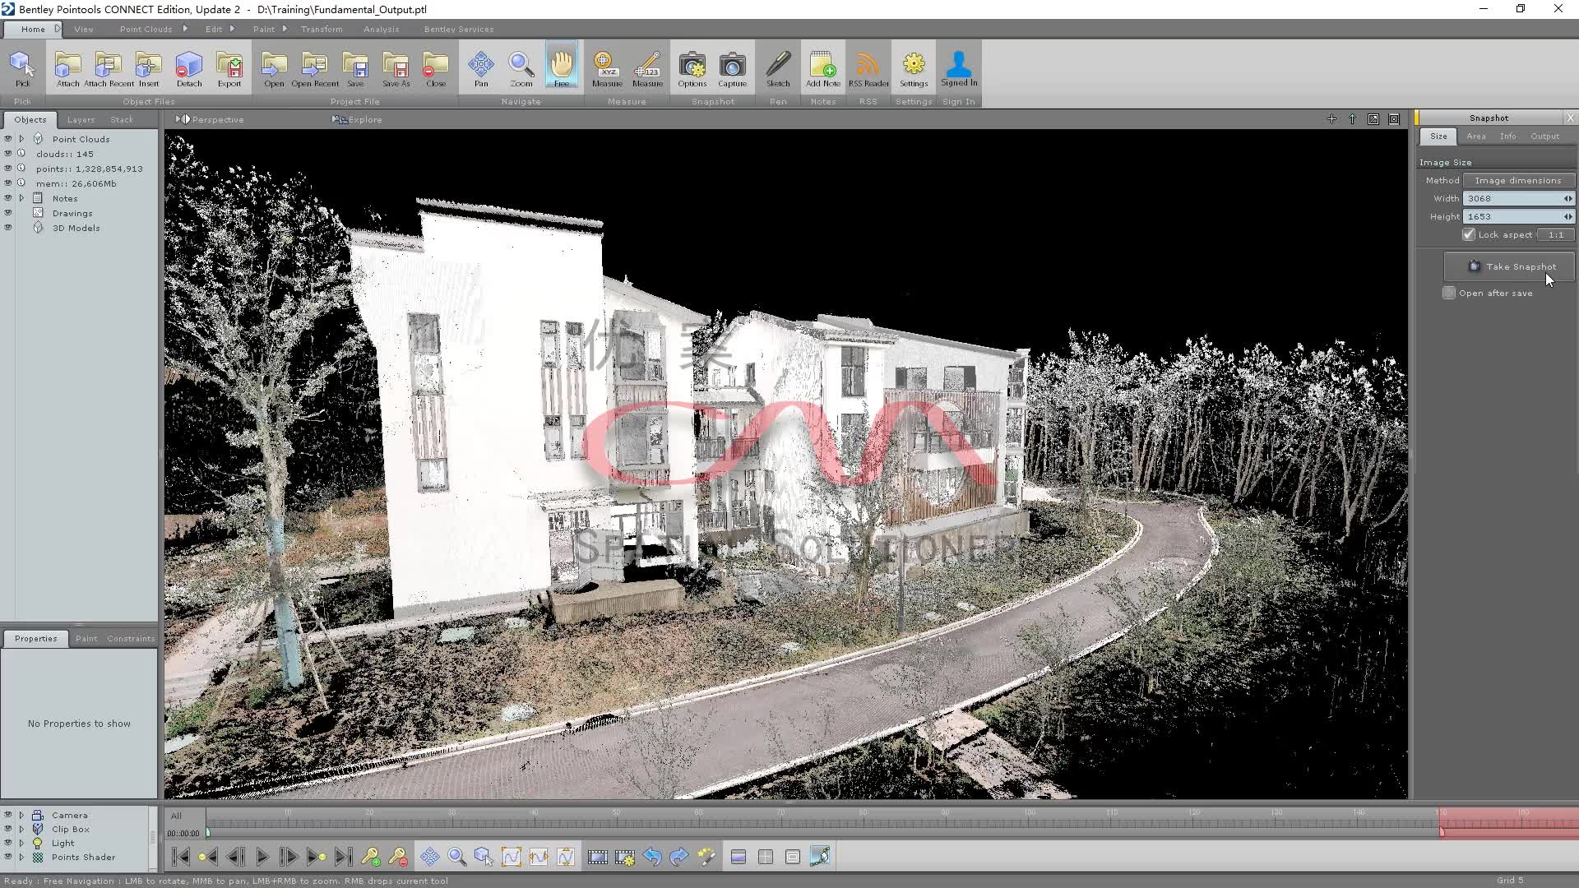This screenshot has width=1579, height=888.
Task: Click the Export icon
Action: [x=229, y=69]
